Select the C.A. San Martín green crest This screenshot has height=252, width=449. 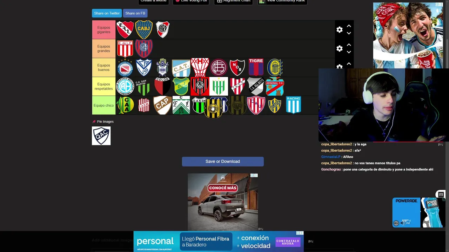point(142,87)
